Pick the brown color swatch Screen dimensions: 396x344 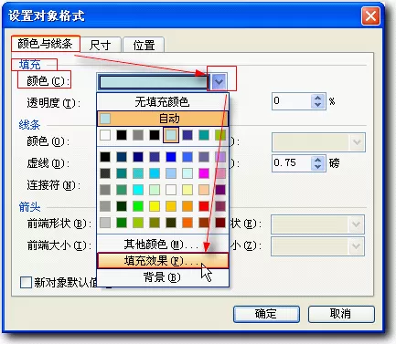tap(204, 223)
